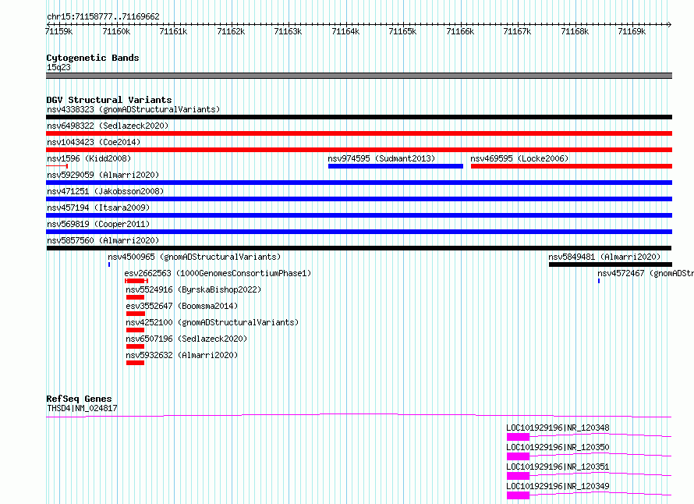Click the black nsv5849481 variant bar
Image resolution: width=694 pixels, height=504 pixels.
point(611,264)
